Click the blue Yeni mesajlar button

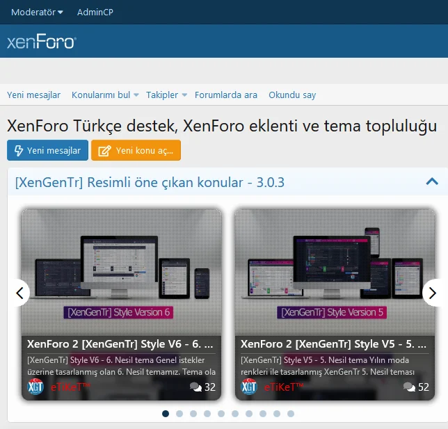(48, 150)
